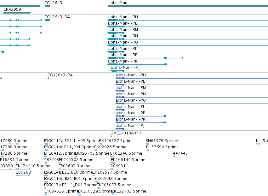Image resolution: width=268 pixels, height=196 pixels.
Task: Select the DME1-018A07.F feature label
Action: pyautogui.click(x=126, y=133)
